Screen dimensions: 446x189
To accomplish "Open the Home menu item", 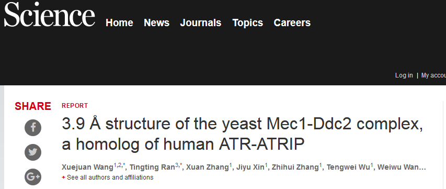I will click(119, 23).
